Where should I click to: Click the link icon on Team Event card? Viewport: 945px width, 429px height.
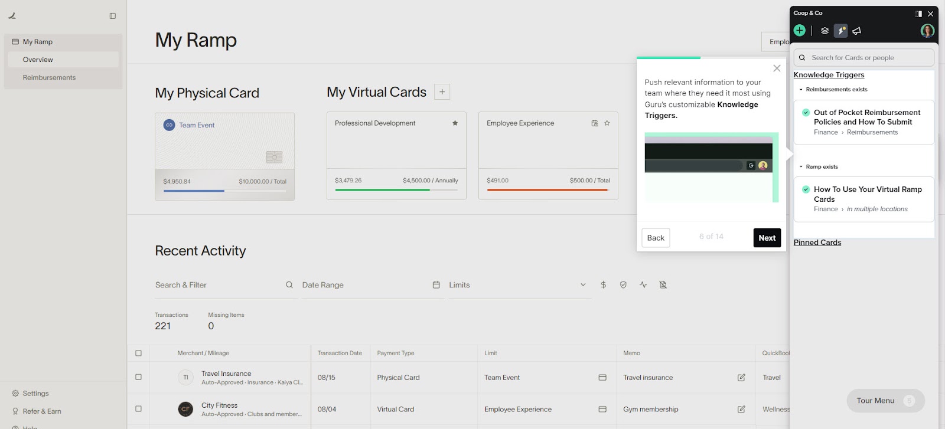(x=169, y=125)
